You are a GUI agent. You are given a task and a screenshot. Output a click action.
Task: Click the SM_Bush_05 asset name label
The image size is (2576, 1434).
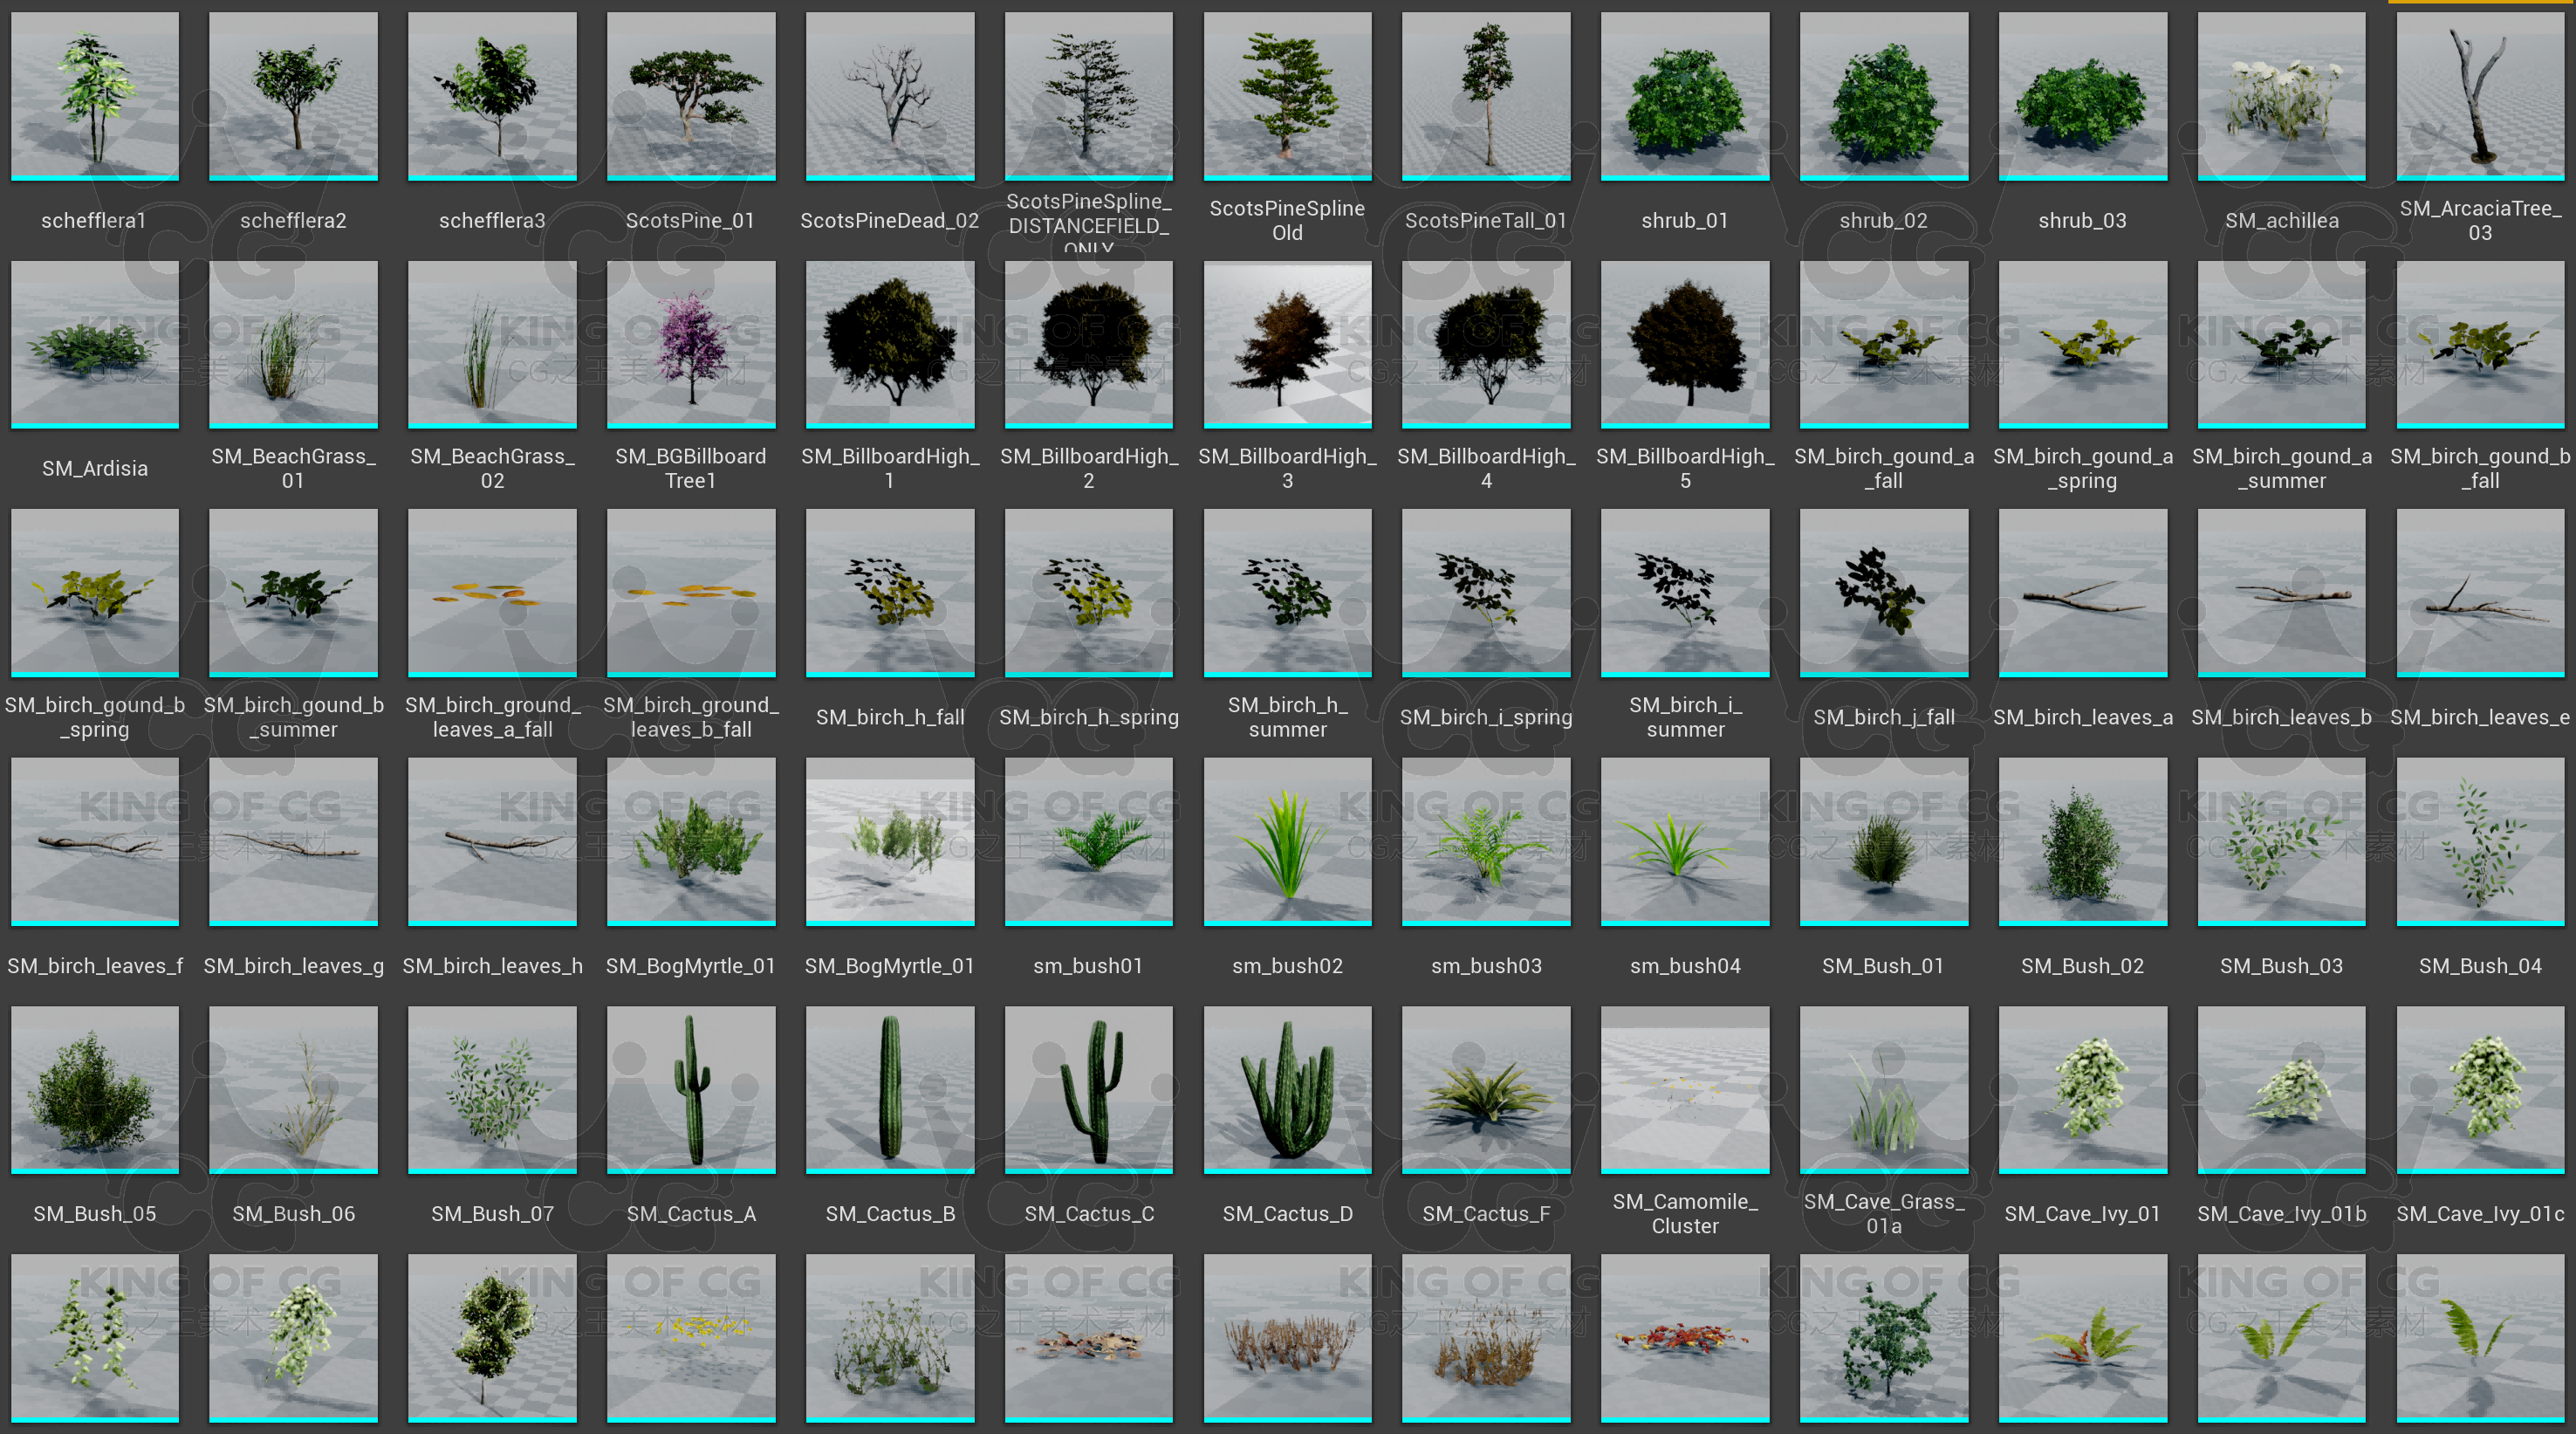pos(95,1213)
